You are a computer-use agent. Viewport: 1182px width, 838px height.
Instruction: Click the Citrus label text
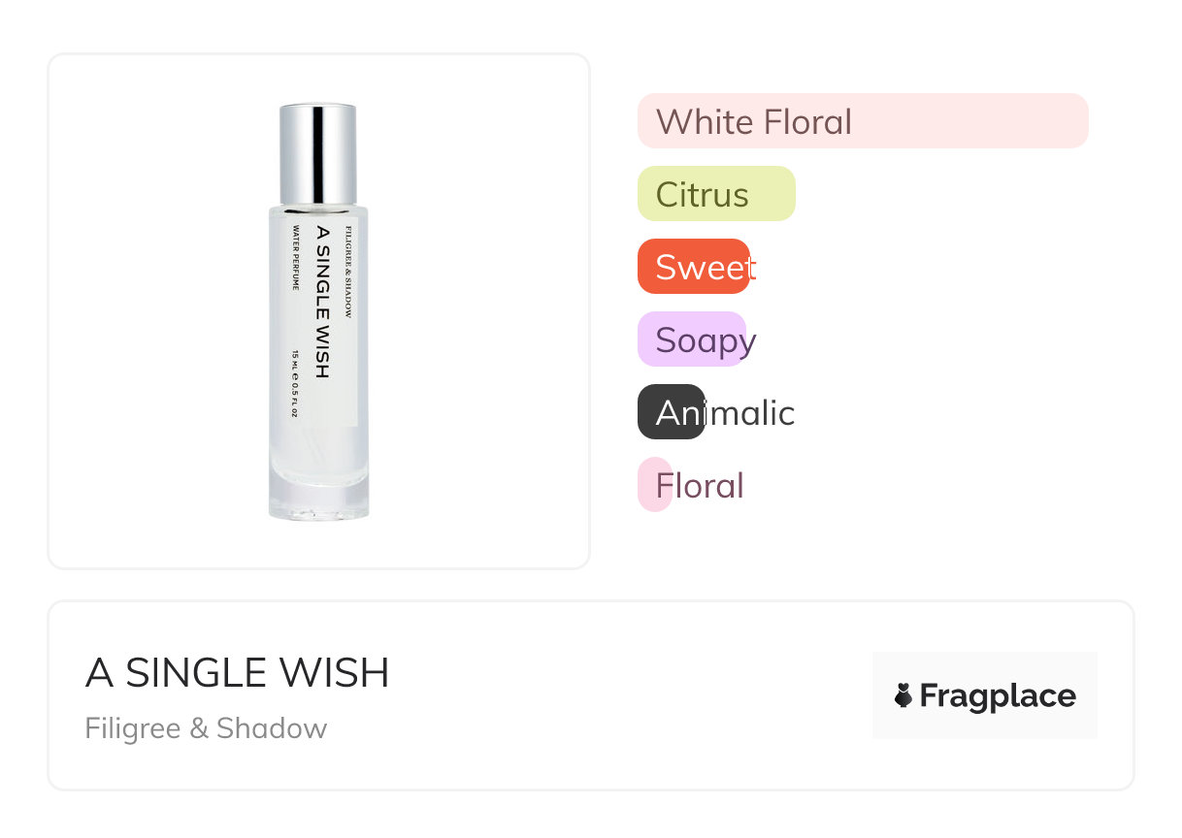click(x=702, y=195)
